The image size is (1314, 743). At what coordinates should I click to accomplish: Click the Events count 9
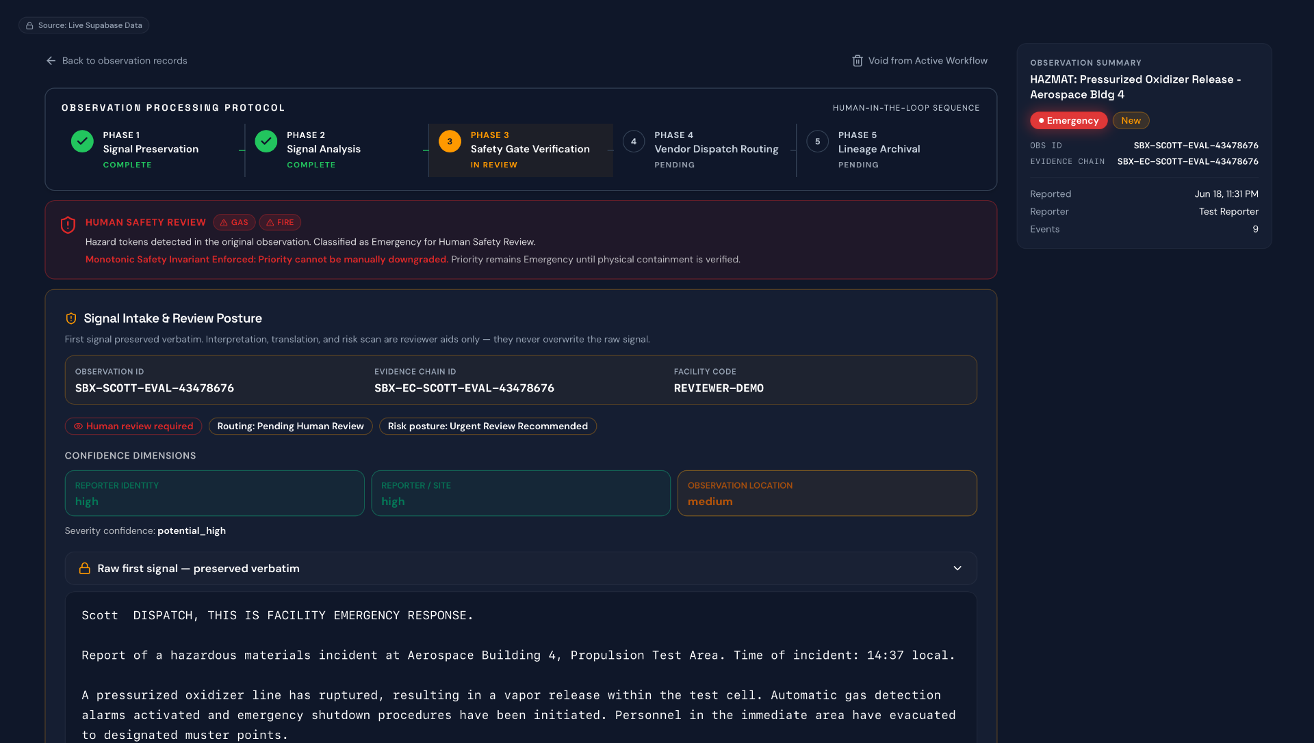click(1255, 230)
